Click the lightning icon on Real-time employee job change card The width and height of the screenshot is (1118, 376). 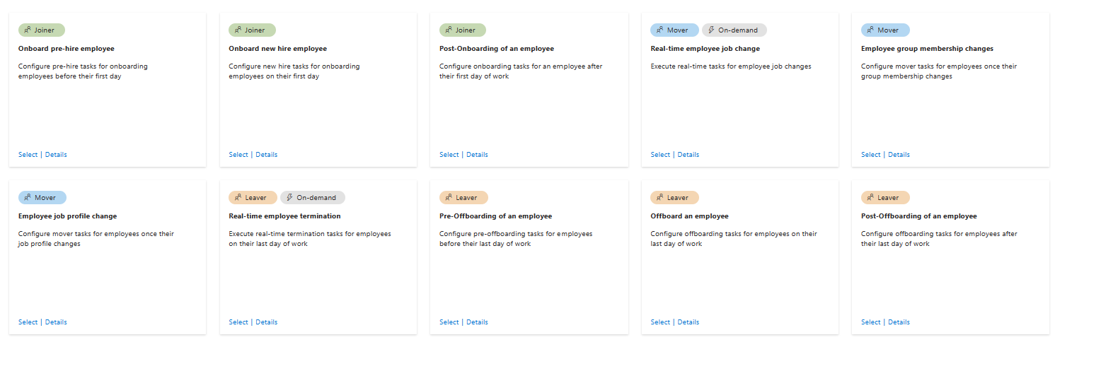click(x=711, y=30)
